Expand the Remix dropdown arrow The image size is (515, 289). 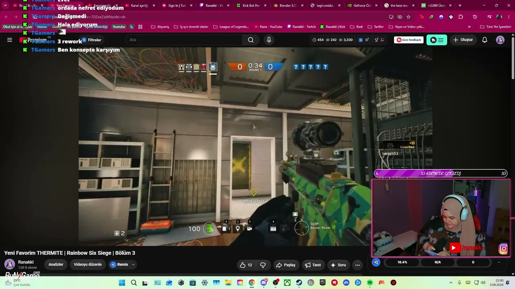[x=133, y=265]
